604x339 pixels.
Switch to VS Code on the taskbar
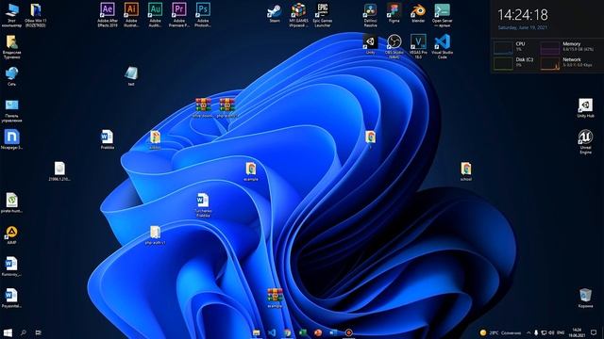tap(272, 332)
